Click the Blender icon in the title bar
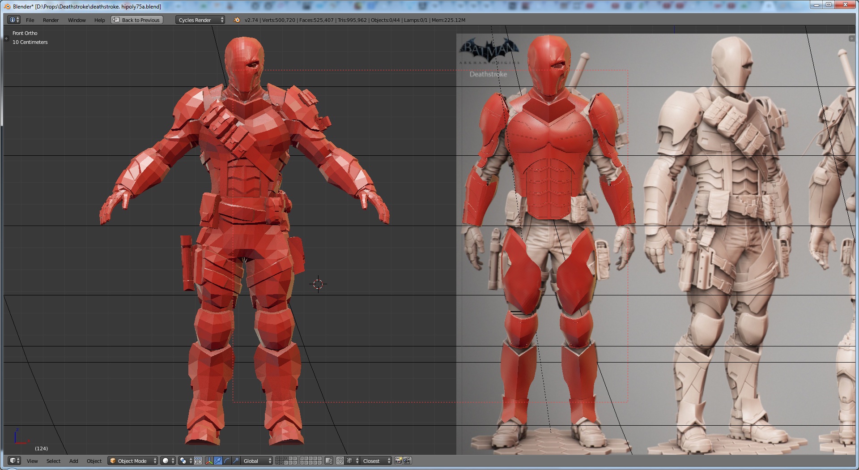859x470 pixels. (x=7, y=6)
